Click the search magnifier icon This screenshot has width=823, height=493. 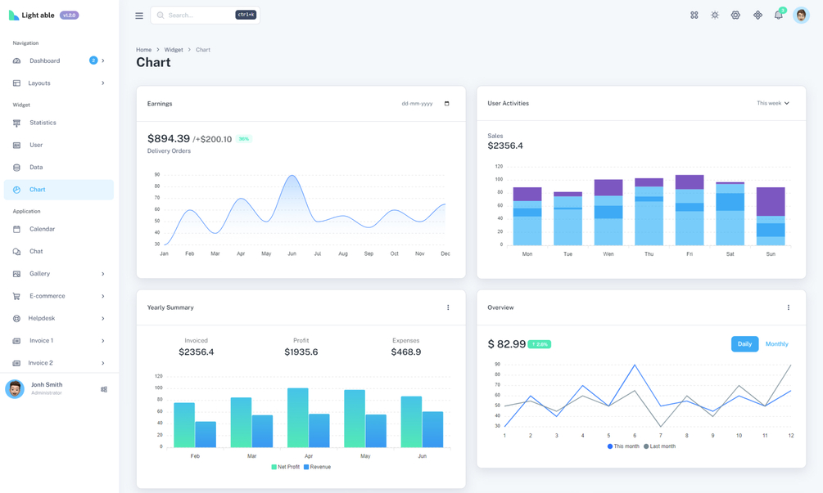161,16
